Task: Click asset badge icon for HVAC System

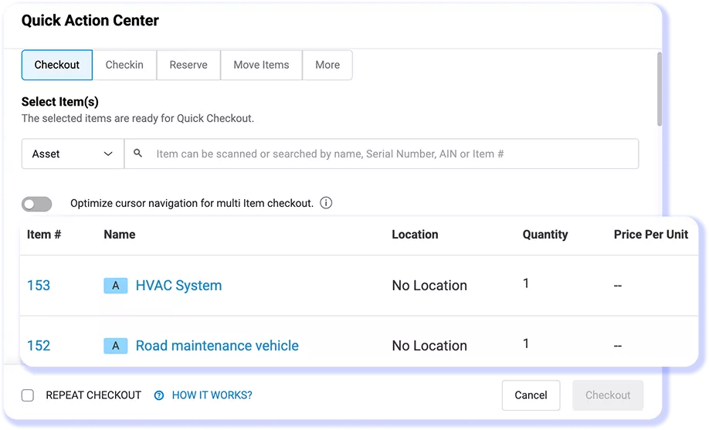Action: click(x=116, y=286)
